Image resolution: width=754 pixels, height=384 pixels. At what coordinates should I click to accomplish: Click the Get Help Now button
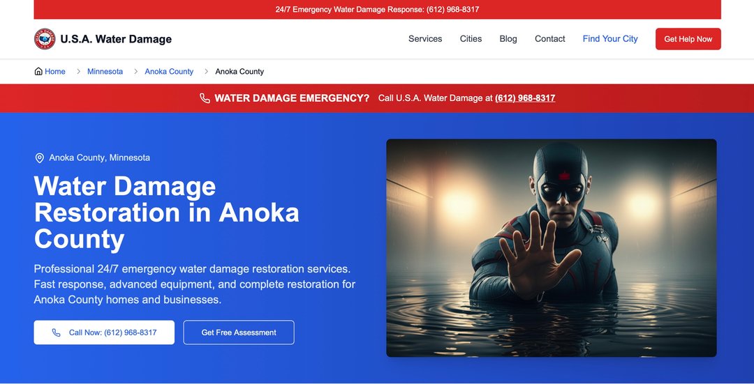[688, 39]
